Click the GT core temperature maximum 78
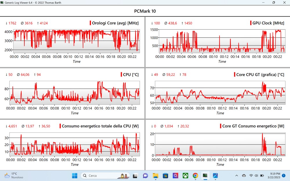 (x=184, y=75)
